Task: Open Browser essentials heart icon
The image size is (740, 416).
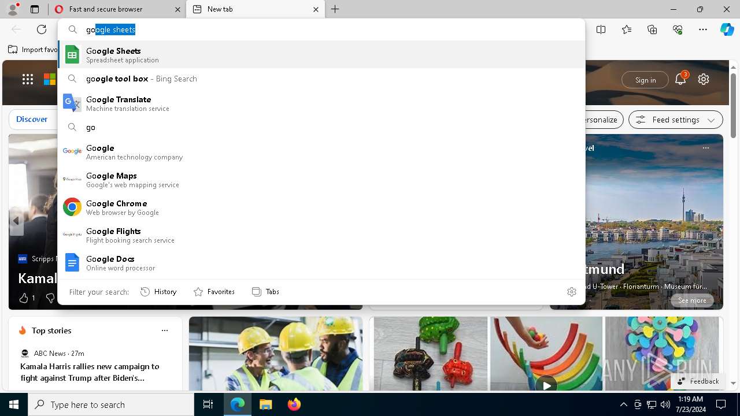Action: coord(678,29)
